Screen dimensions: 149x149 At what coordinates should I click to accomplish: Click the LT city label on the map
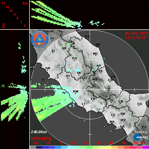pos(84,104)
